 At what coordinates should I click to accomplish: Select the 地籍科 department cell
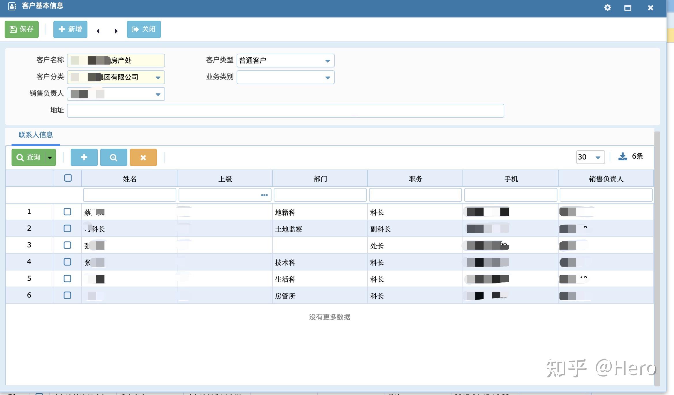tap(320, 212)
